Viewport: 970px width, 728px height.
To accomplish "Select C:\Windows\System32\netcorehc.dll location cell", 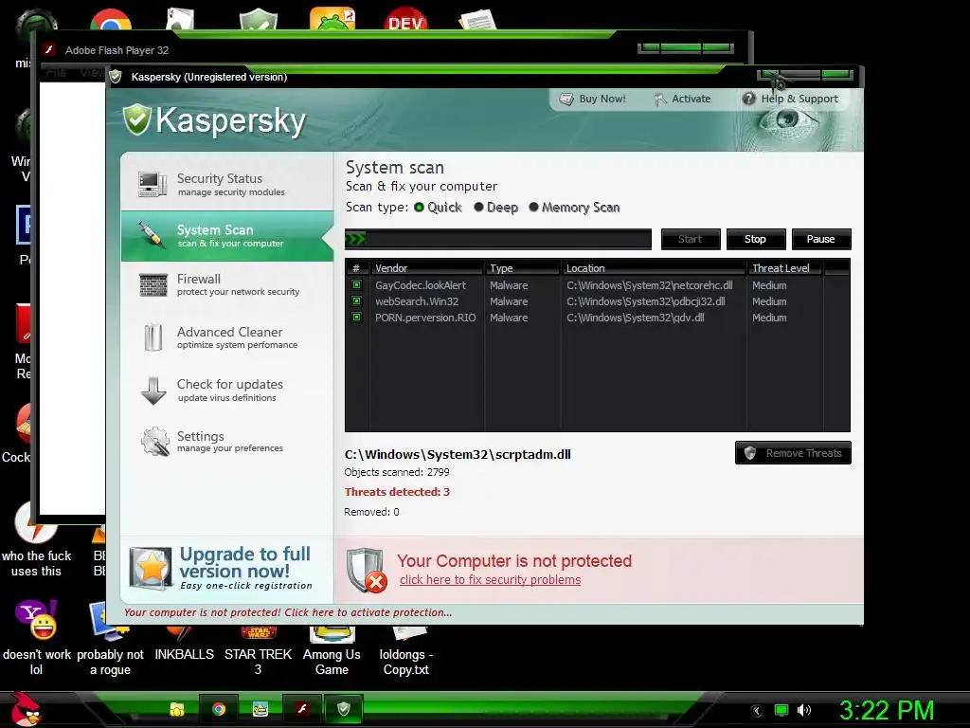I will (650, 284).
